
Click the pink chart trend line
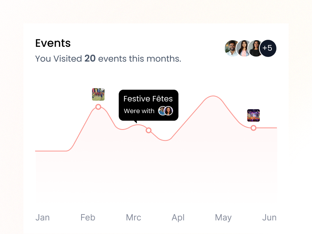[211, 96]
